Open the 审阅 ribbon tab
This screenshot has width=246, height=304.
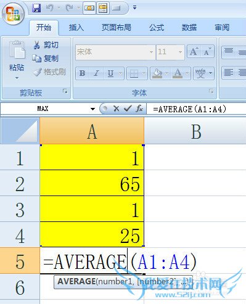click(x=222, y=27)
